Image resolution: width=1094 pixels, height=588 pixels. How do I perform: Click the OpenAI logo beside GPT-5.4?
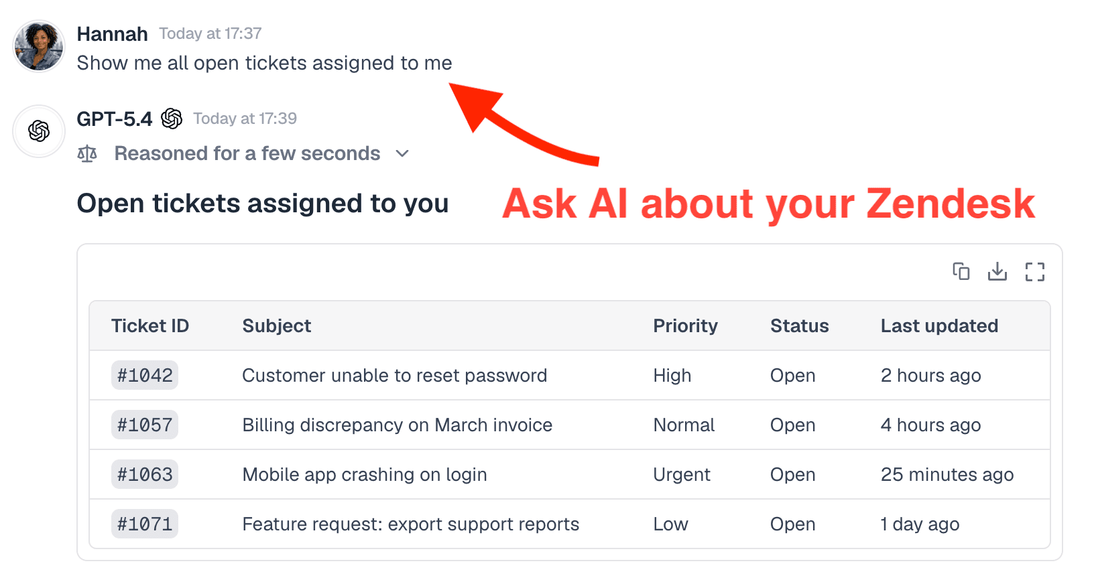point(172,118)
